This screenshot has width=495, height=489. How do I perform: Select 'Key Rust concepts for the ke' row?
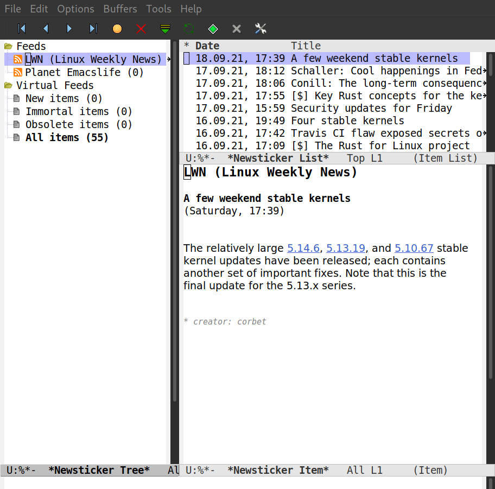point(335,96)
